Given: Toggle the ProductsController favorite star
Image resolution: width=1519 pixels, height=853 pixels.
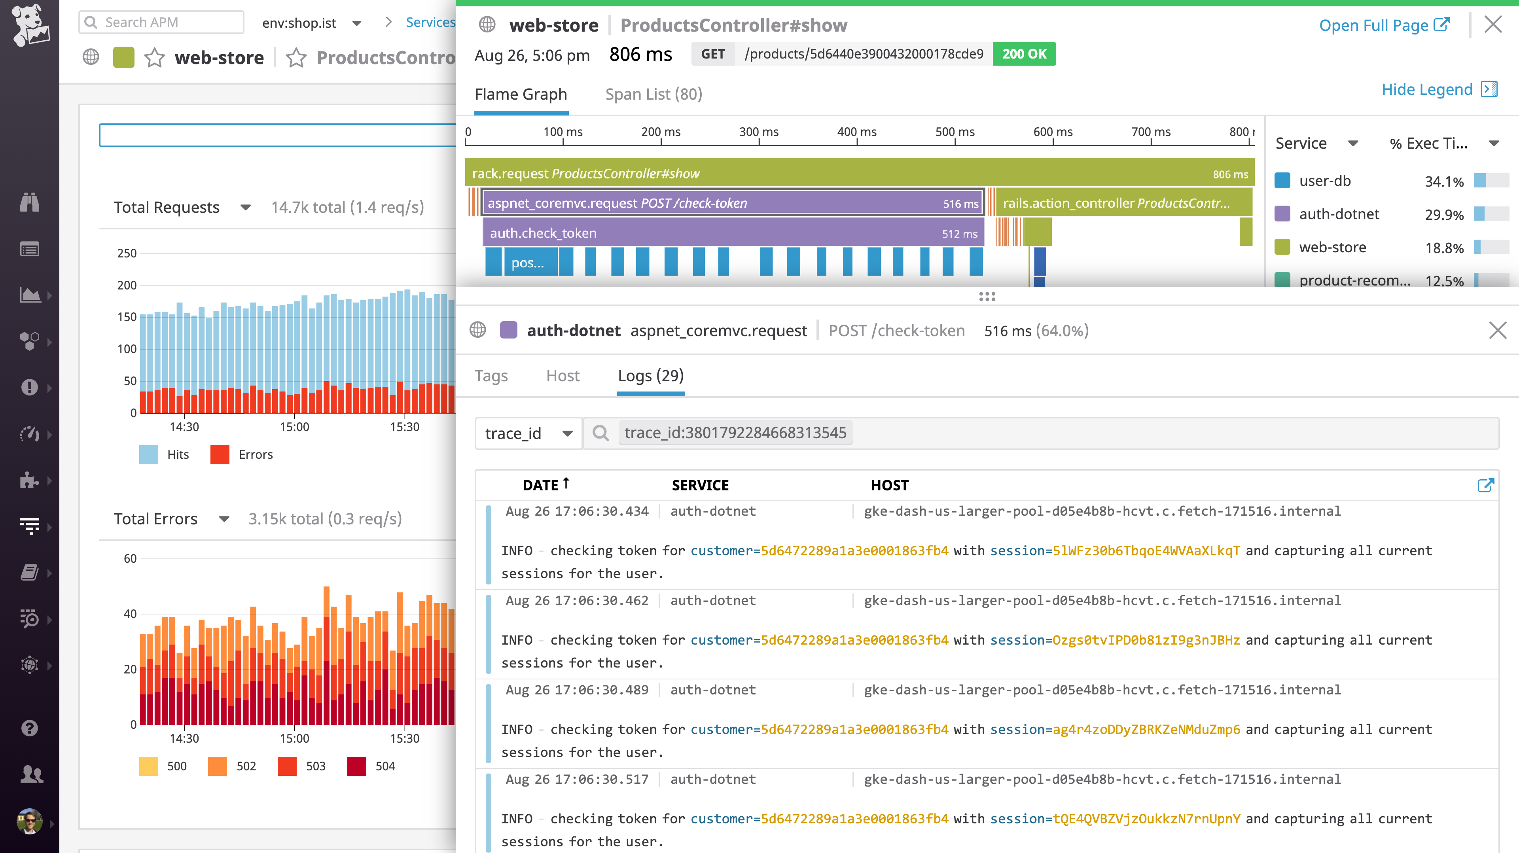Looking at the screenshot, I should [297, 58].
